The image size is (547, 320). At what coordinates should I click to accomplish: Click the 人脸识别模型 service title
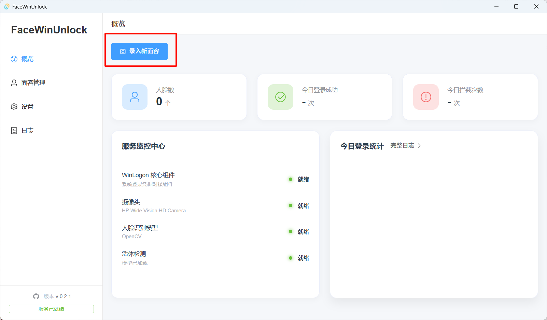140,228
